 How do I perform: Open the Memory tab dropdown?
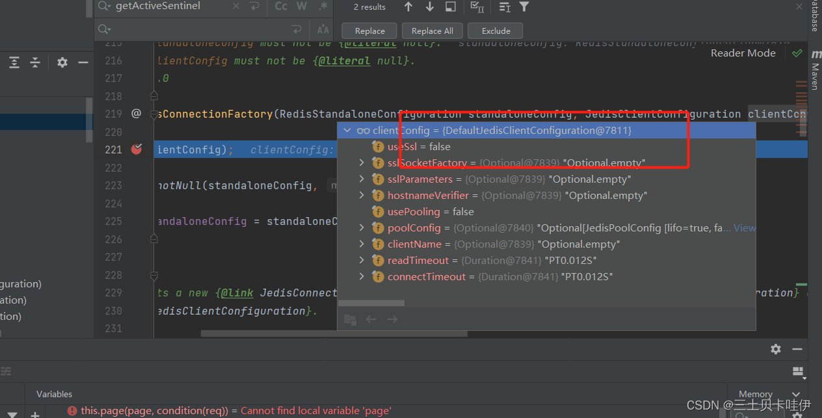point(797,394)
